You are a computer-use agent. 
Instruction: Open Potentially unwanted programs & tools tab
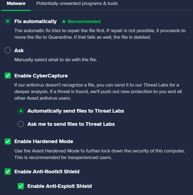(x=77, y=4)
